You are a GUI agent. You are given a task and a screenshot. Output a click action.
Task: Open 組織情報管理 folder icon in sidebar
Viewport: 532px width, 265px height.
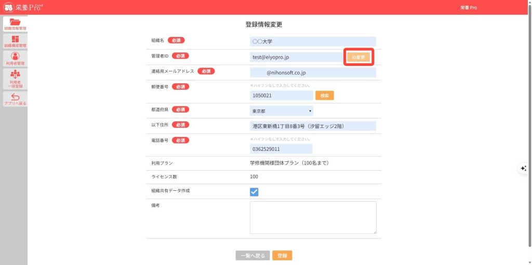pyautogui.click(x=15, y=23)
